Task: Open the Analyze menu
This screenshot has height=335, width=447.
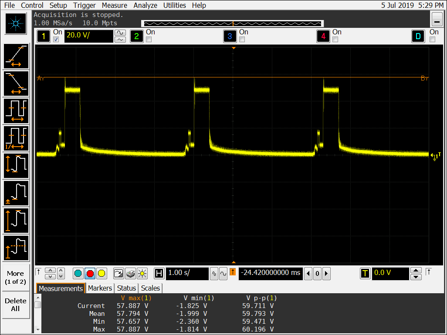Action: [146, 5]
